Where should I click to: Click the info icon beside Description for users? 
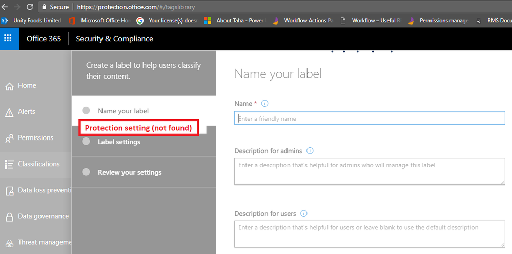tap(304, 214)
